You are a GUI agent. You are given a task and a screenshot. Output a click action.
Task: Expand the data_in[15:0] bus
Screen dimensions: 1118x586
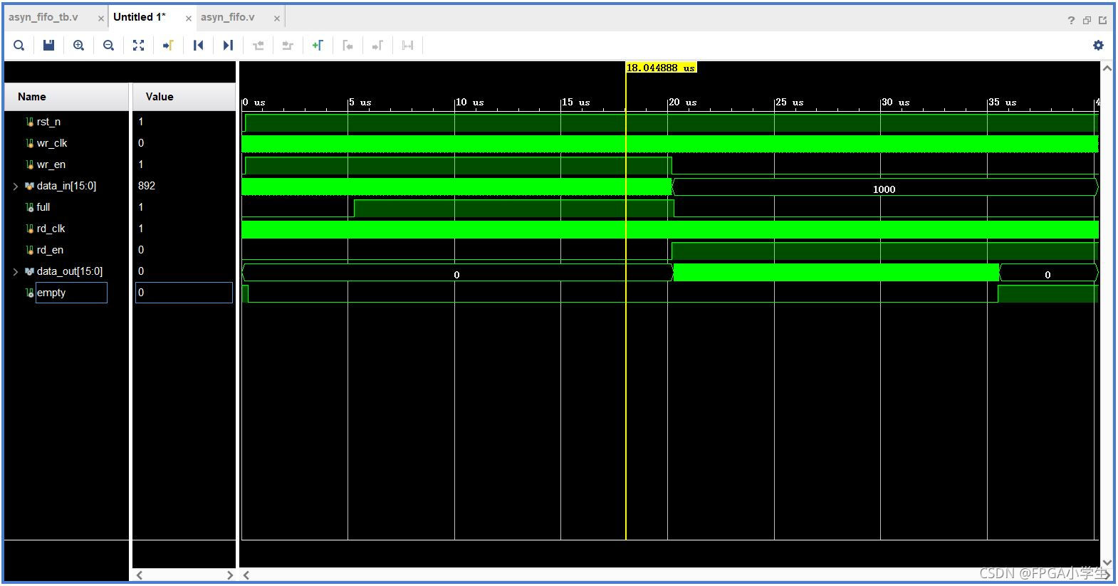16,187
